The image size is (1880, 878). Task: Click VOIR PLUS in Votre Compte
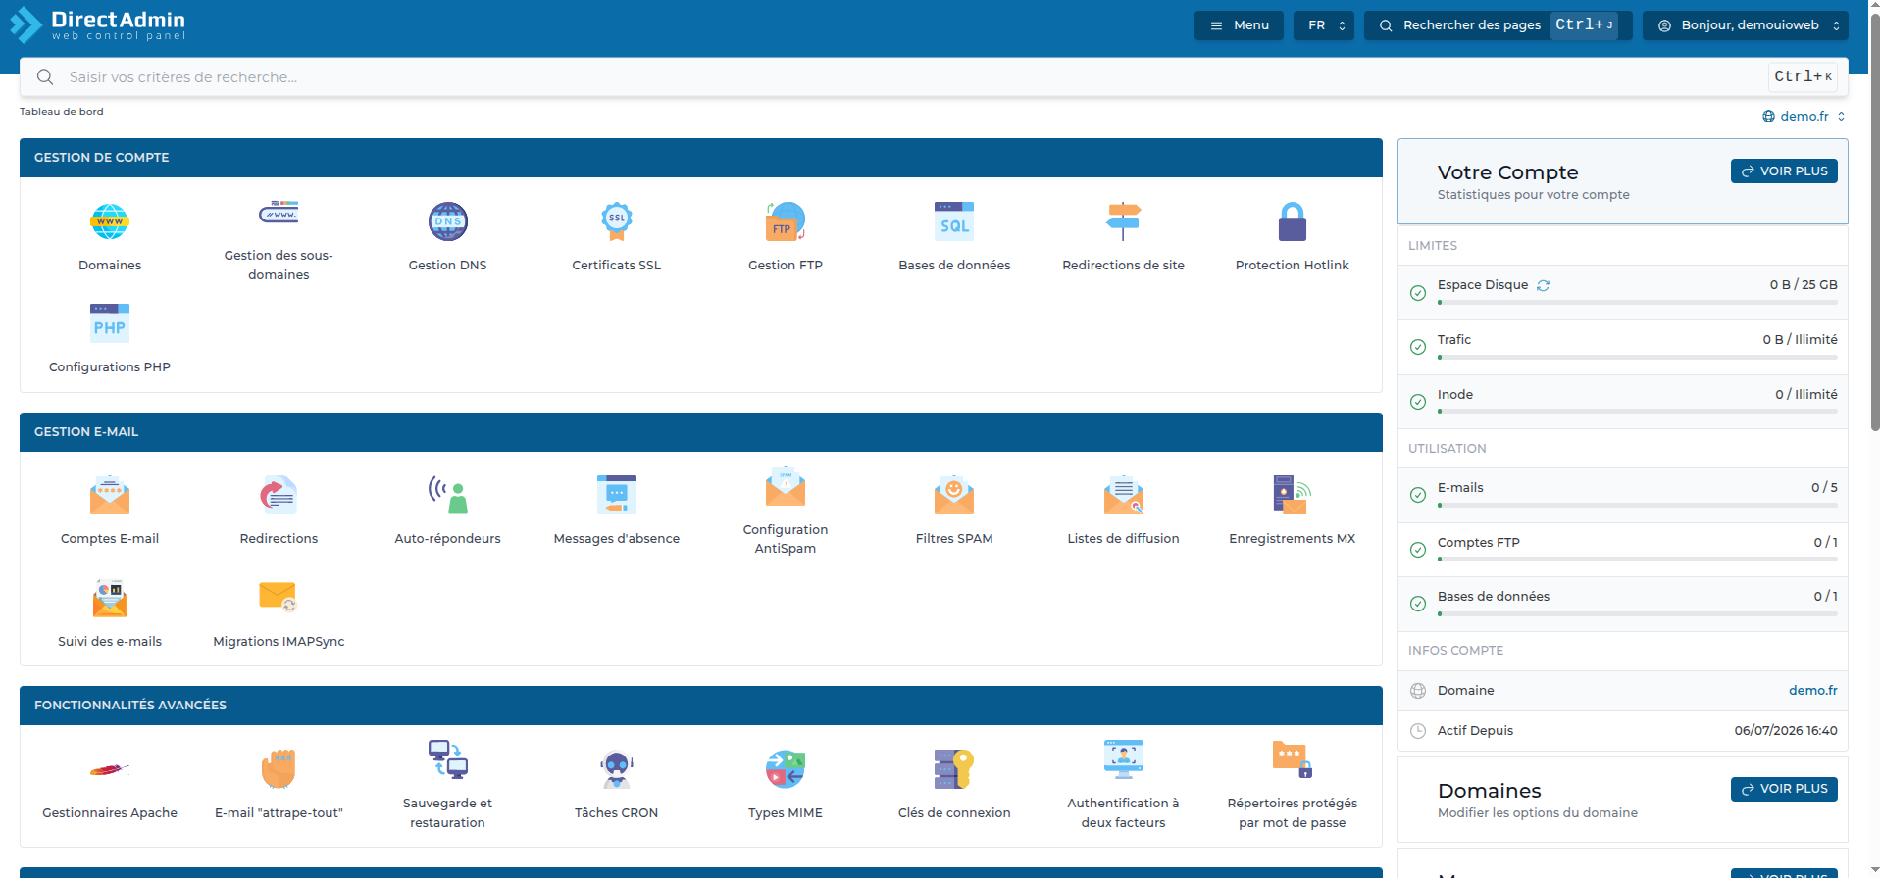(1784, 171)
